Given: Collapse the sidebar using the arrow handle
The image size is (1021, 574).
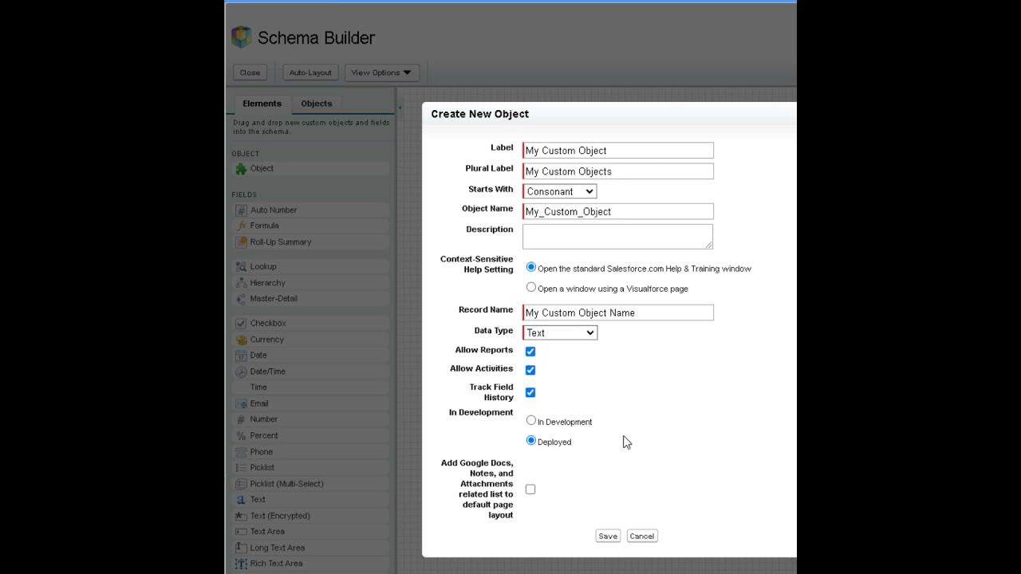Looking at the screenshot, I should [400, 108].
